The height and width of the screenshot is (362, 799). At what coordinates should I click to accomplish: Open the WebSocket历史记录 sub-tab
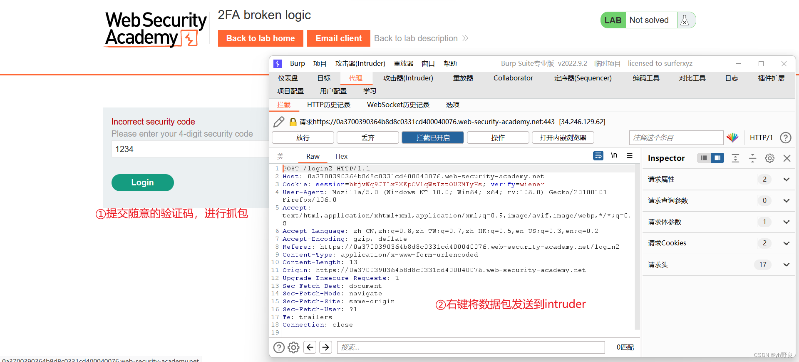398,105
